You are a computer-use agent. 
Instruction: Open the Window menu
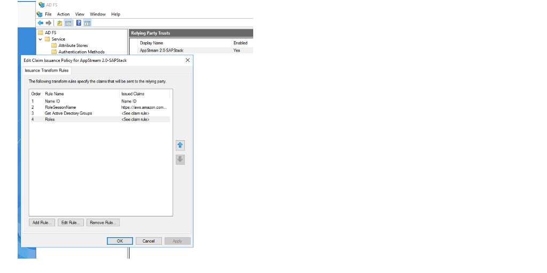click(x=98, y=14)
